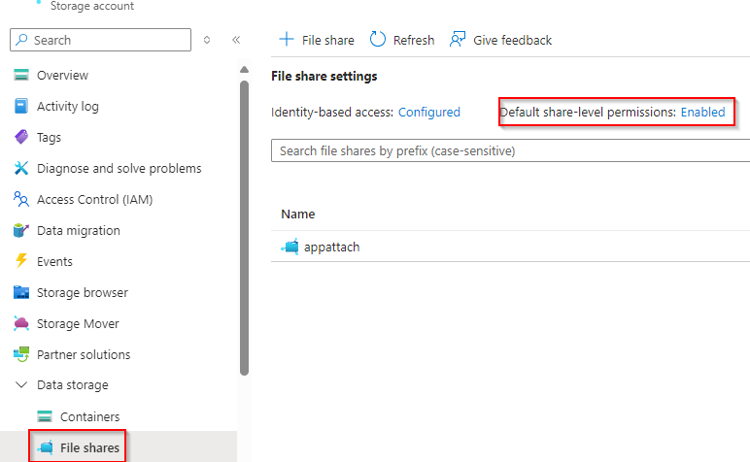Screen dimensions: 750x462
Task: Open Activity log via its icon
Action: click(21, 107)
